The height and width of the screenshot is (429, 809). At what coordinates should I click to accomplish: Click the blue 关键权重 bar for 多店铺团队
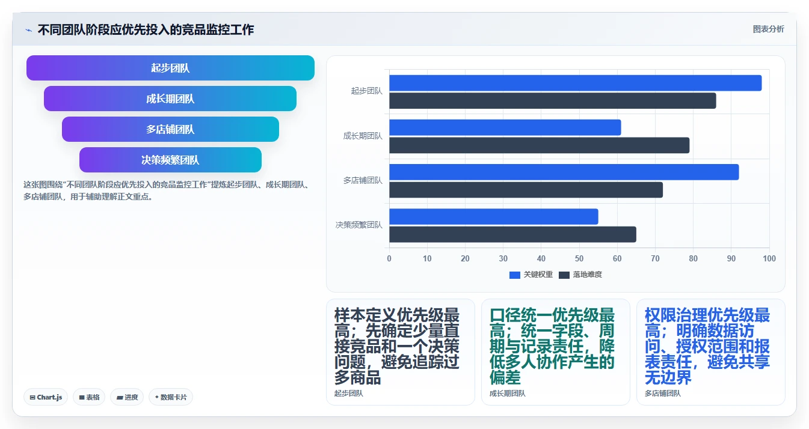pyautogui.click(x=564, y=172)
